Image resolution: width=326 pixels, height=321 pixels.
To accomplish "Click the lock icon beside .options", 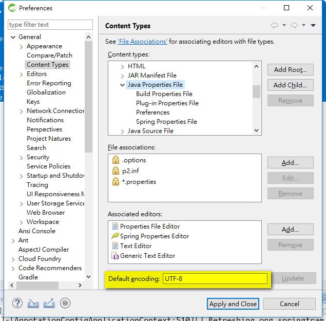I will point(116,160).
